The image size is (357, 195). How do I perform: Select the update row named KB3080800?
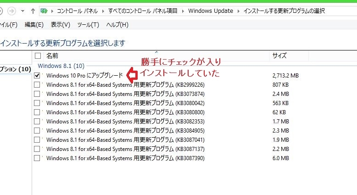[125, 112]
